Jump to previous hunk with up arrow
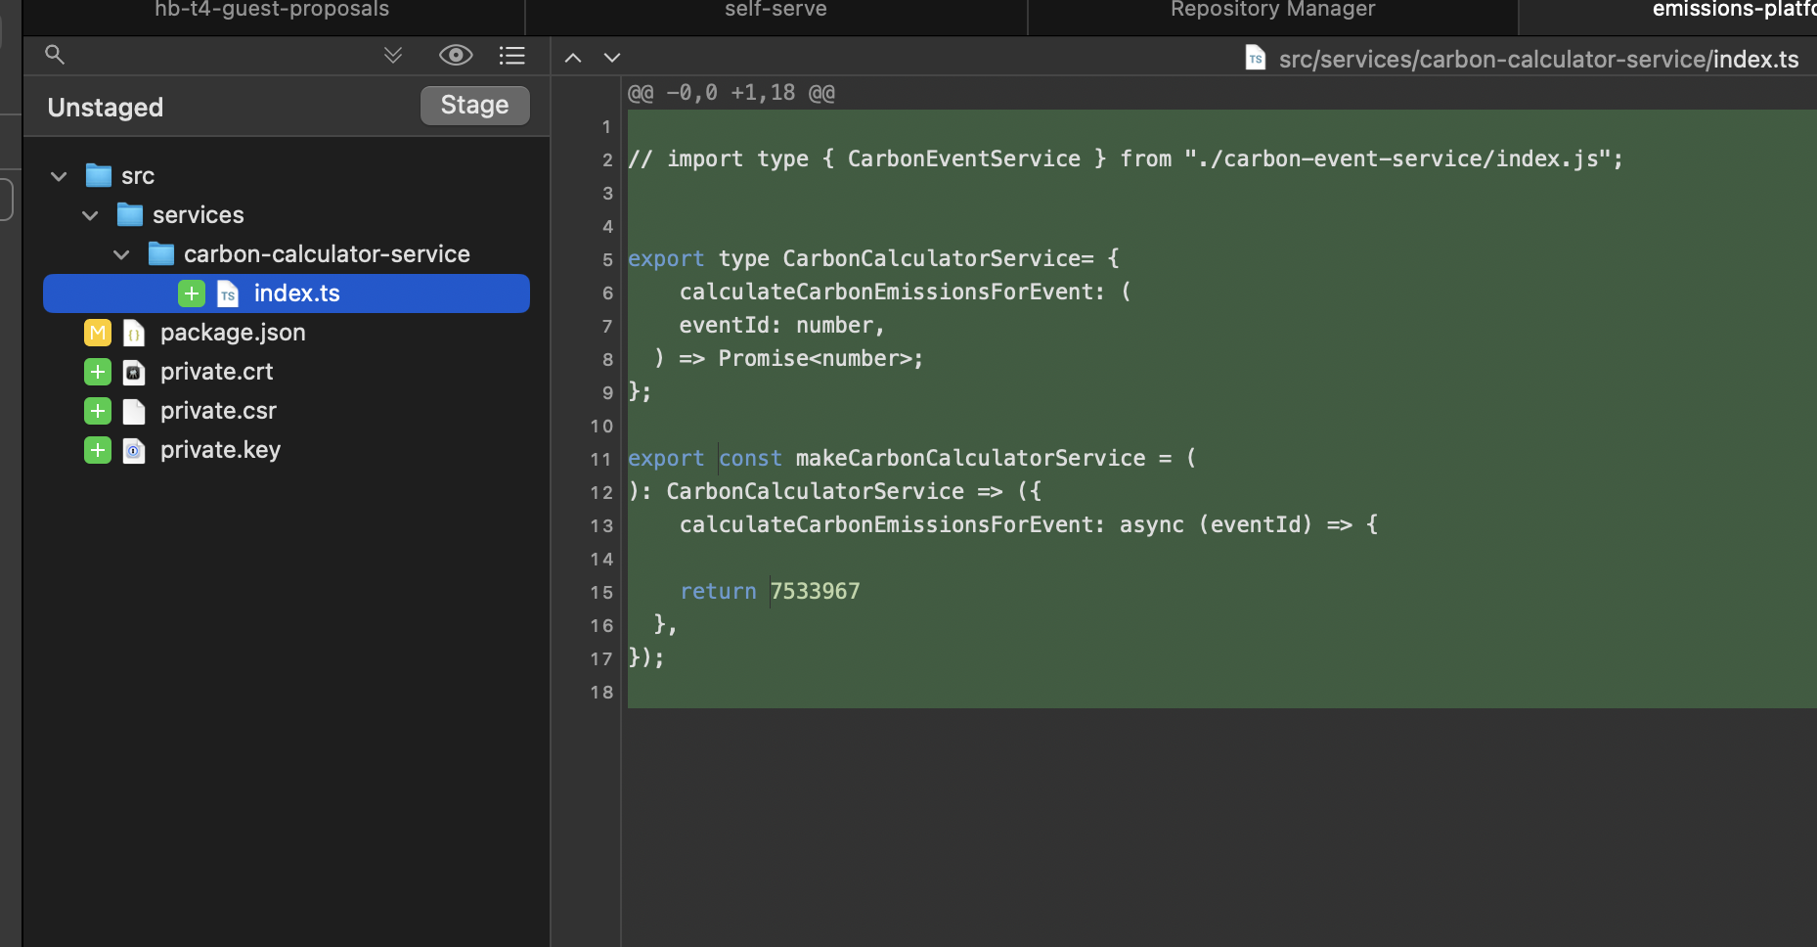Viewport: 1817px width, 947px height. 574,58
